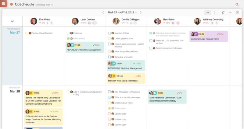Check Establish UTM parameter convention task

(151, 40)
